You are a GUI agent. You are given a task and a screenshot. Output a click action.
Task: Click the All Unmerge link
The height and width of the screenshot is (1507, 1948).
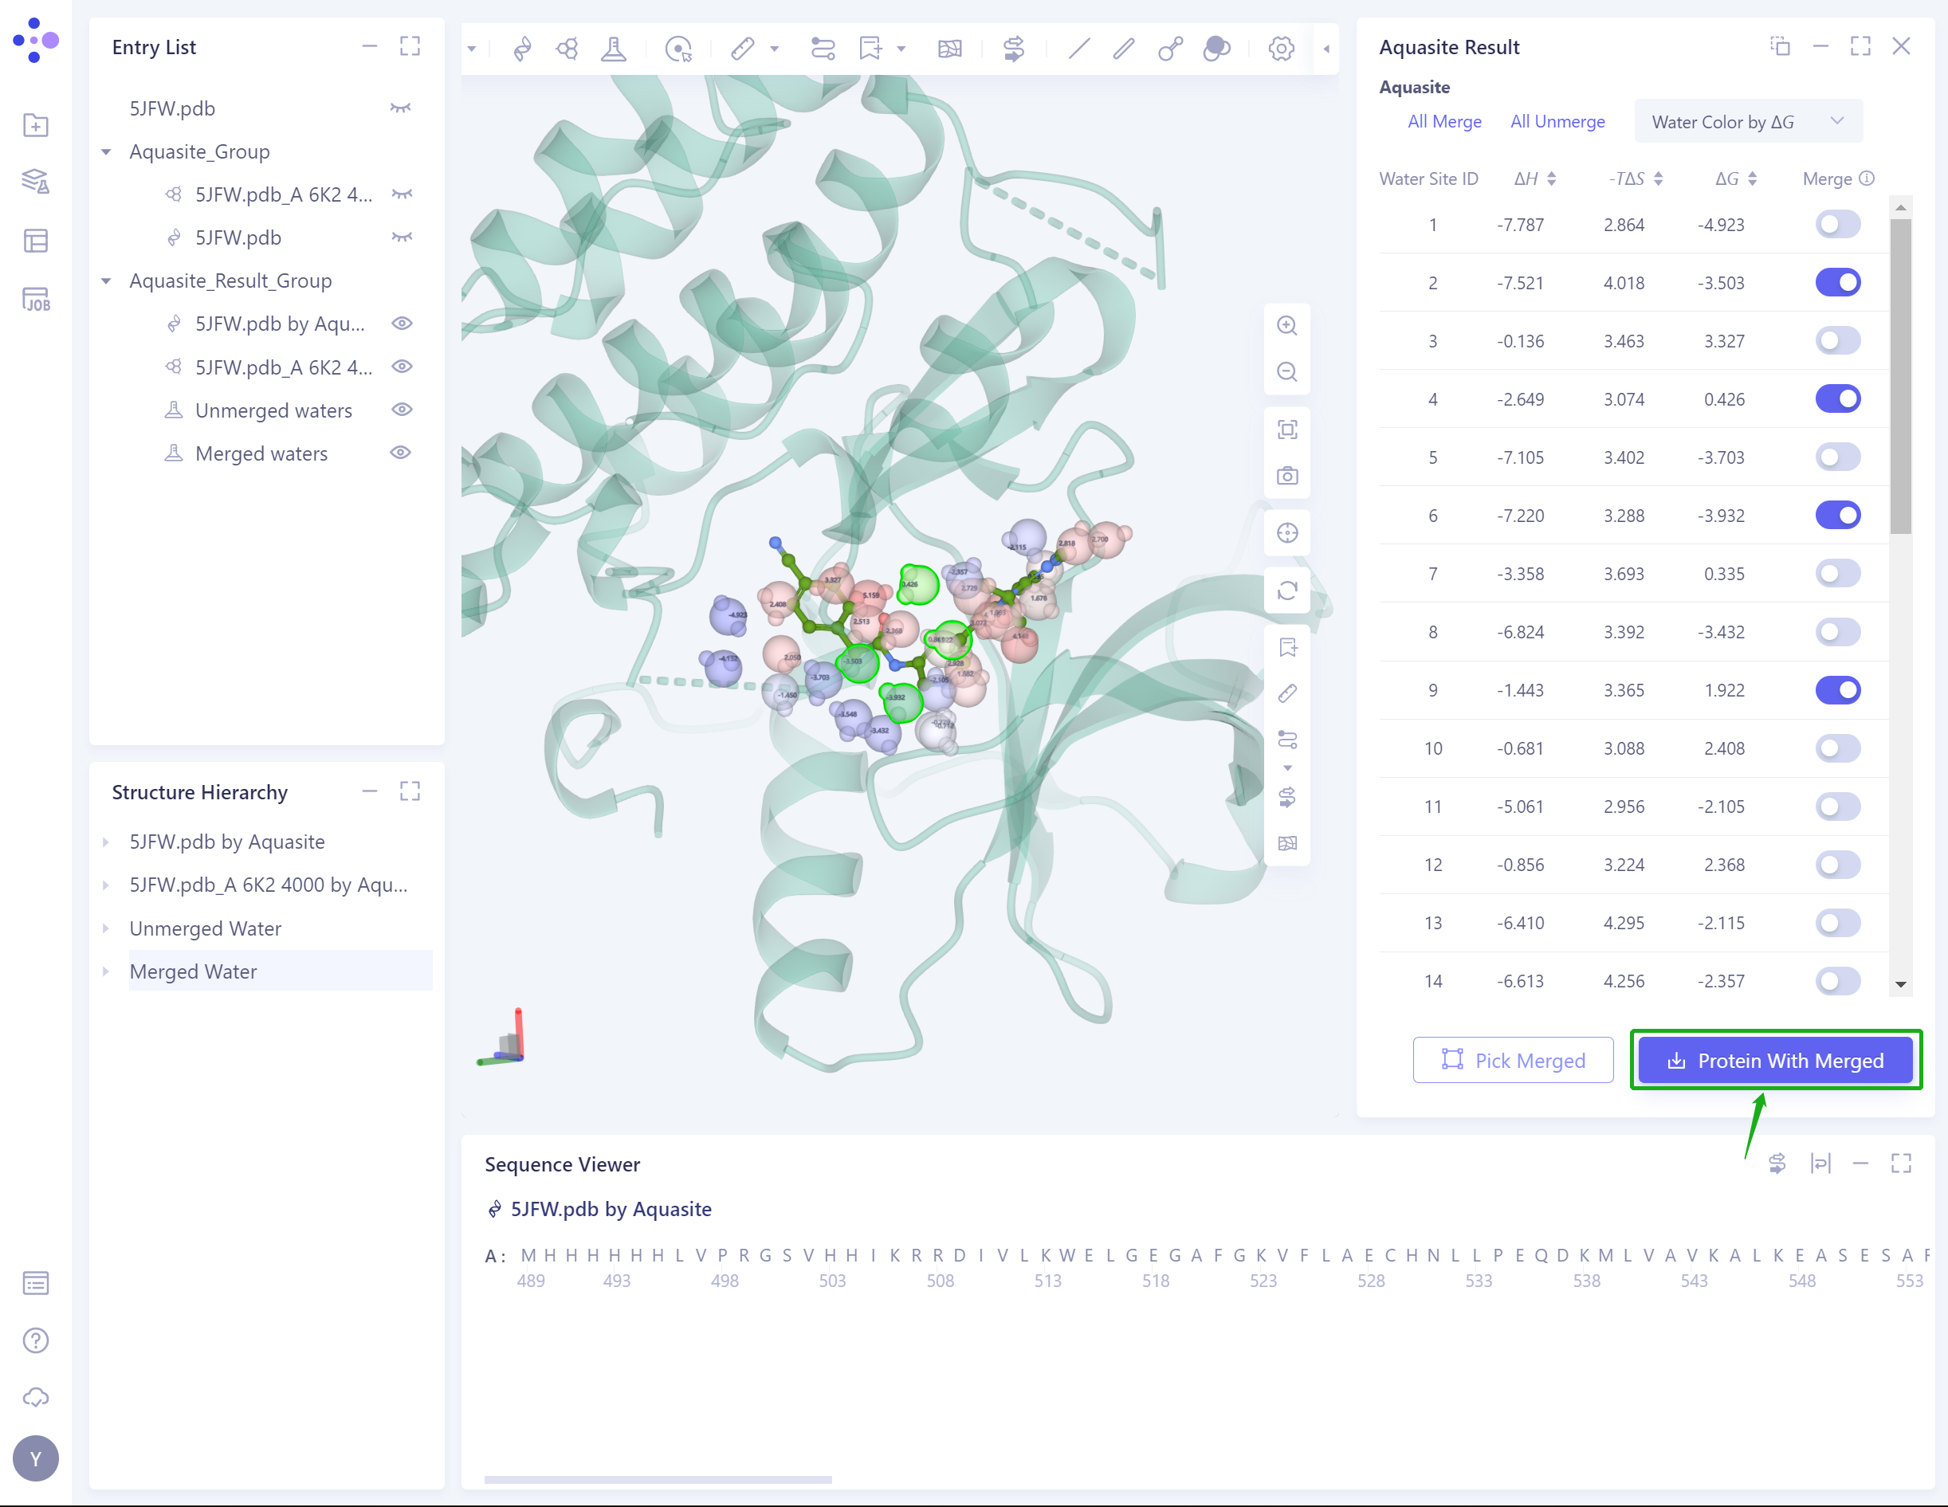[1557, 121]
